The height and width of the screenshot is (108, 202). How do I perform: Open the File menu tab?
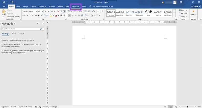click(4, 7)
